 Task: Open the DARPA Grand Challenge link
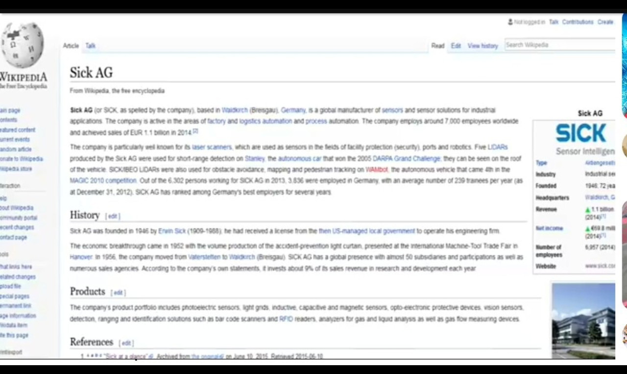tap(407, 159)
